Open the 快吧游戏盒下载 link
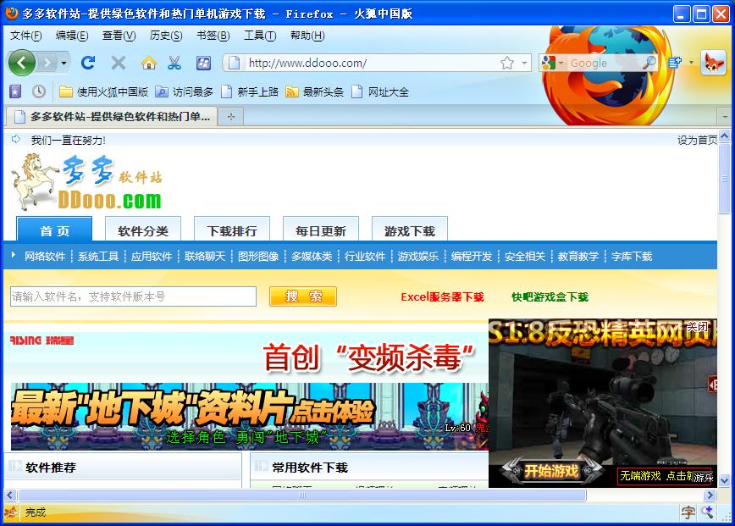The height and width of the screenshot is (526, 735). pos(550,296)
